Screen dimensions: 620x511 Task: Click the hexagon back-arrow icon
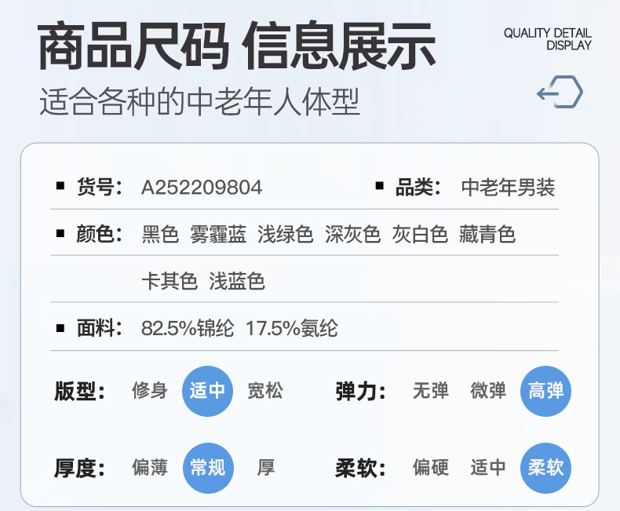click(560, 91)
